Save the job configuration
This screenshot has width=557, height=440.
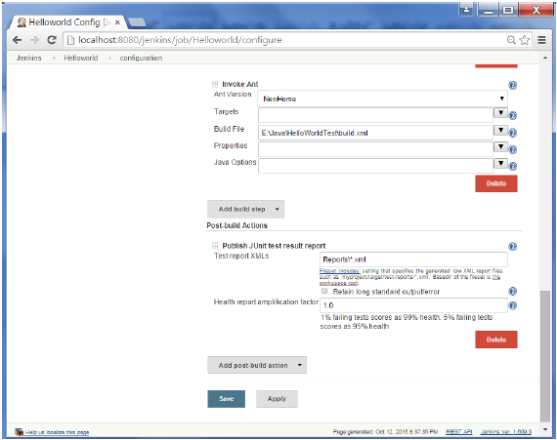[227, 399]
